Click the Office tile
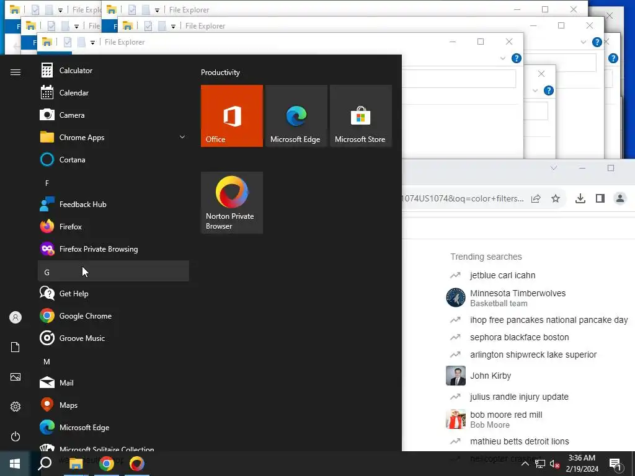Viewport: 635px width, 476px height. (232, 116)
